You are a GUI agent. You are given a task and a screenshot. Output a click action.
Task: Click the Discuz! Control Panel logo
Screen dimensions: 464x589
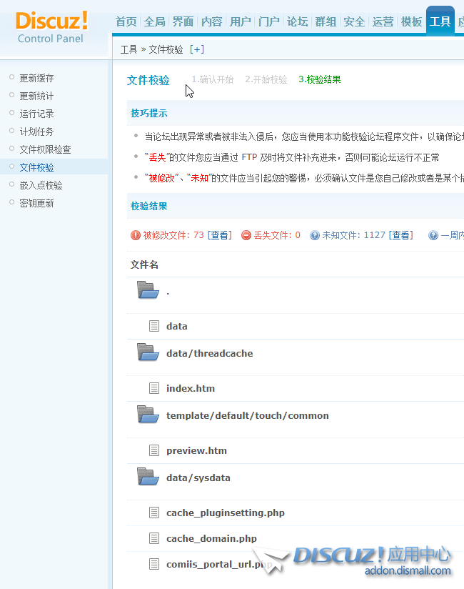[x=51, y=27]
